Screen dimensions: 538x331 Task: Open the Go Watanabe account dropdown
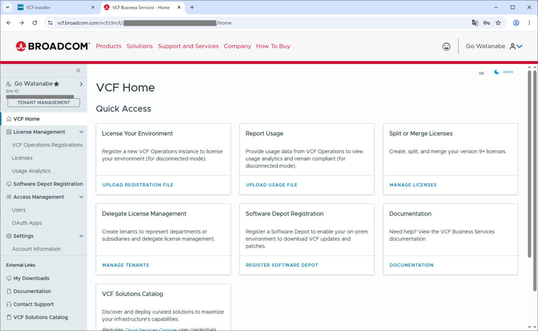520,46
